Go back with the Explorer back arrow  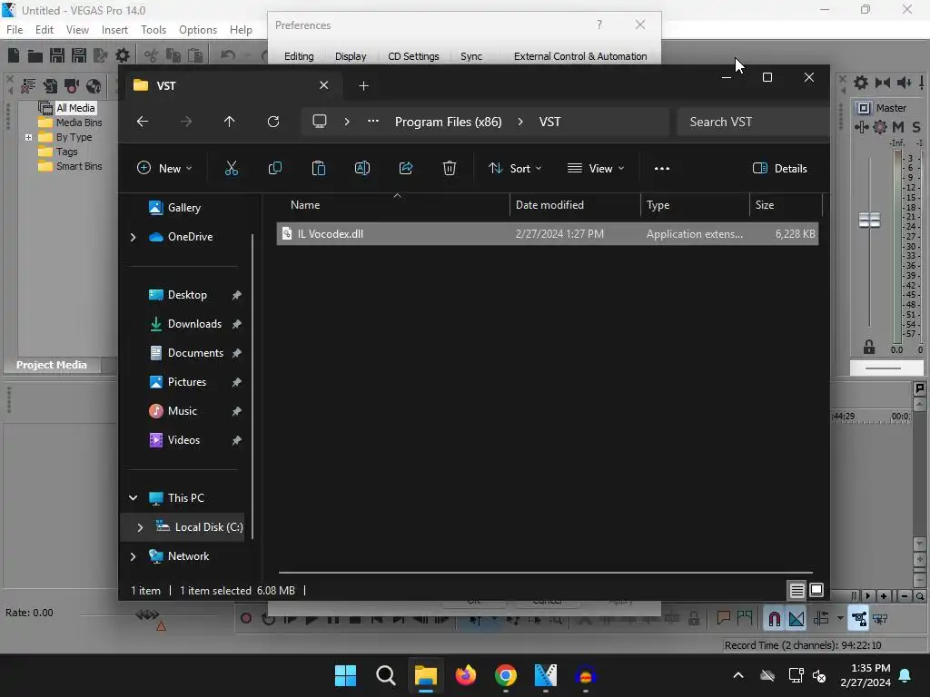(143, 122)
